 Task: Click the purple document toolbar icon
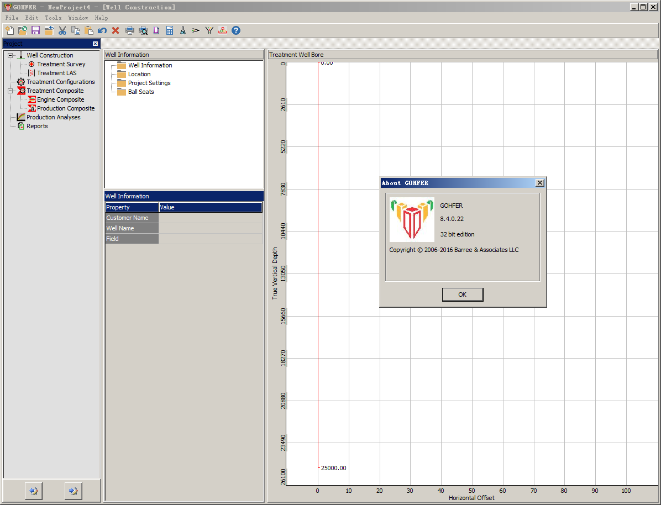pos(156,30)
